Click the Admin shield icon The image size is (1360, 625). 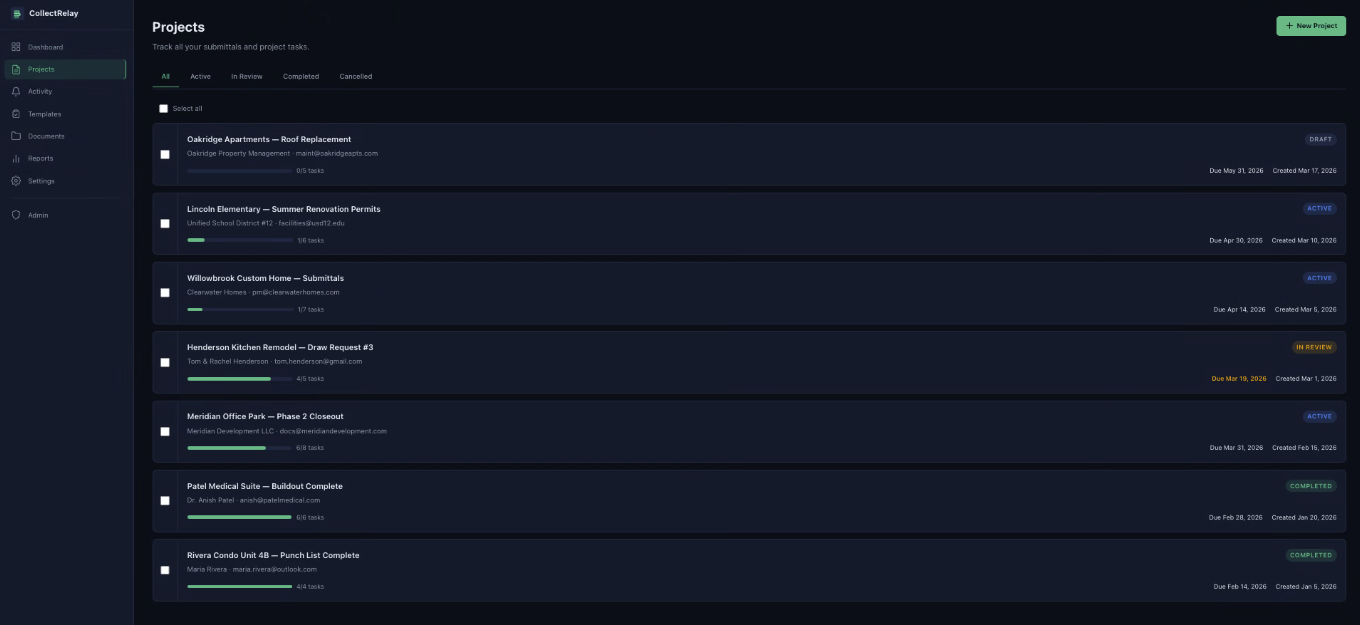pyautogui.click(x=16, y=215)
